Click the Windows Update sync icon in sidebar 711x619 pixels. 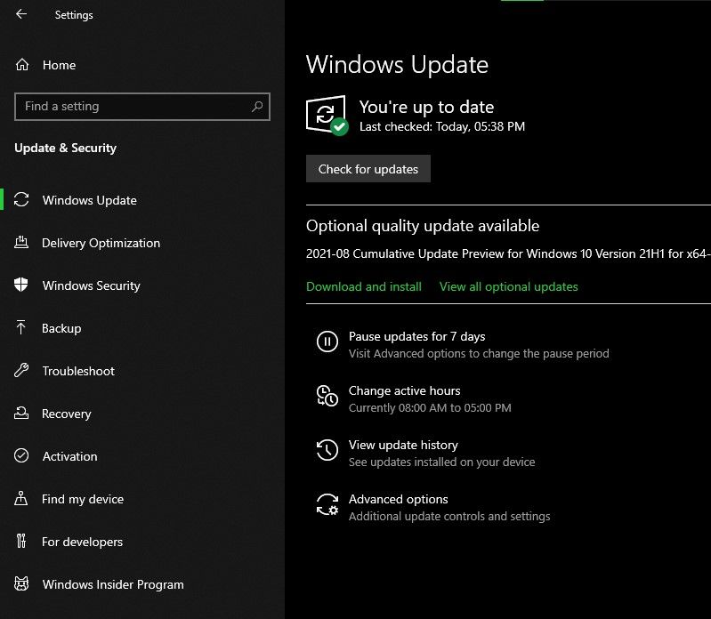21,200
